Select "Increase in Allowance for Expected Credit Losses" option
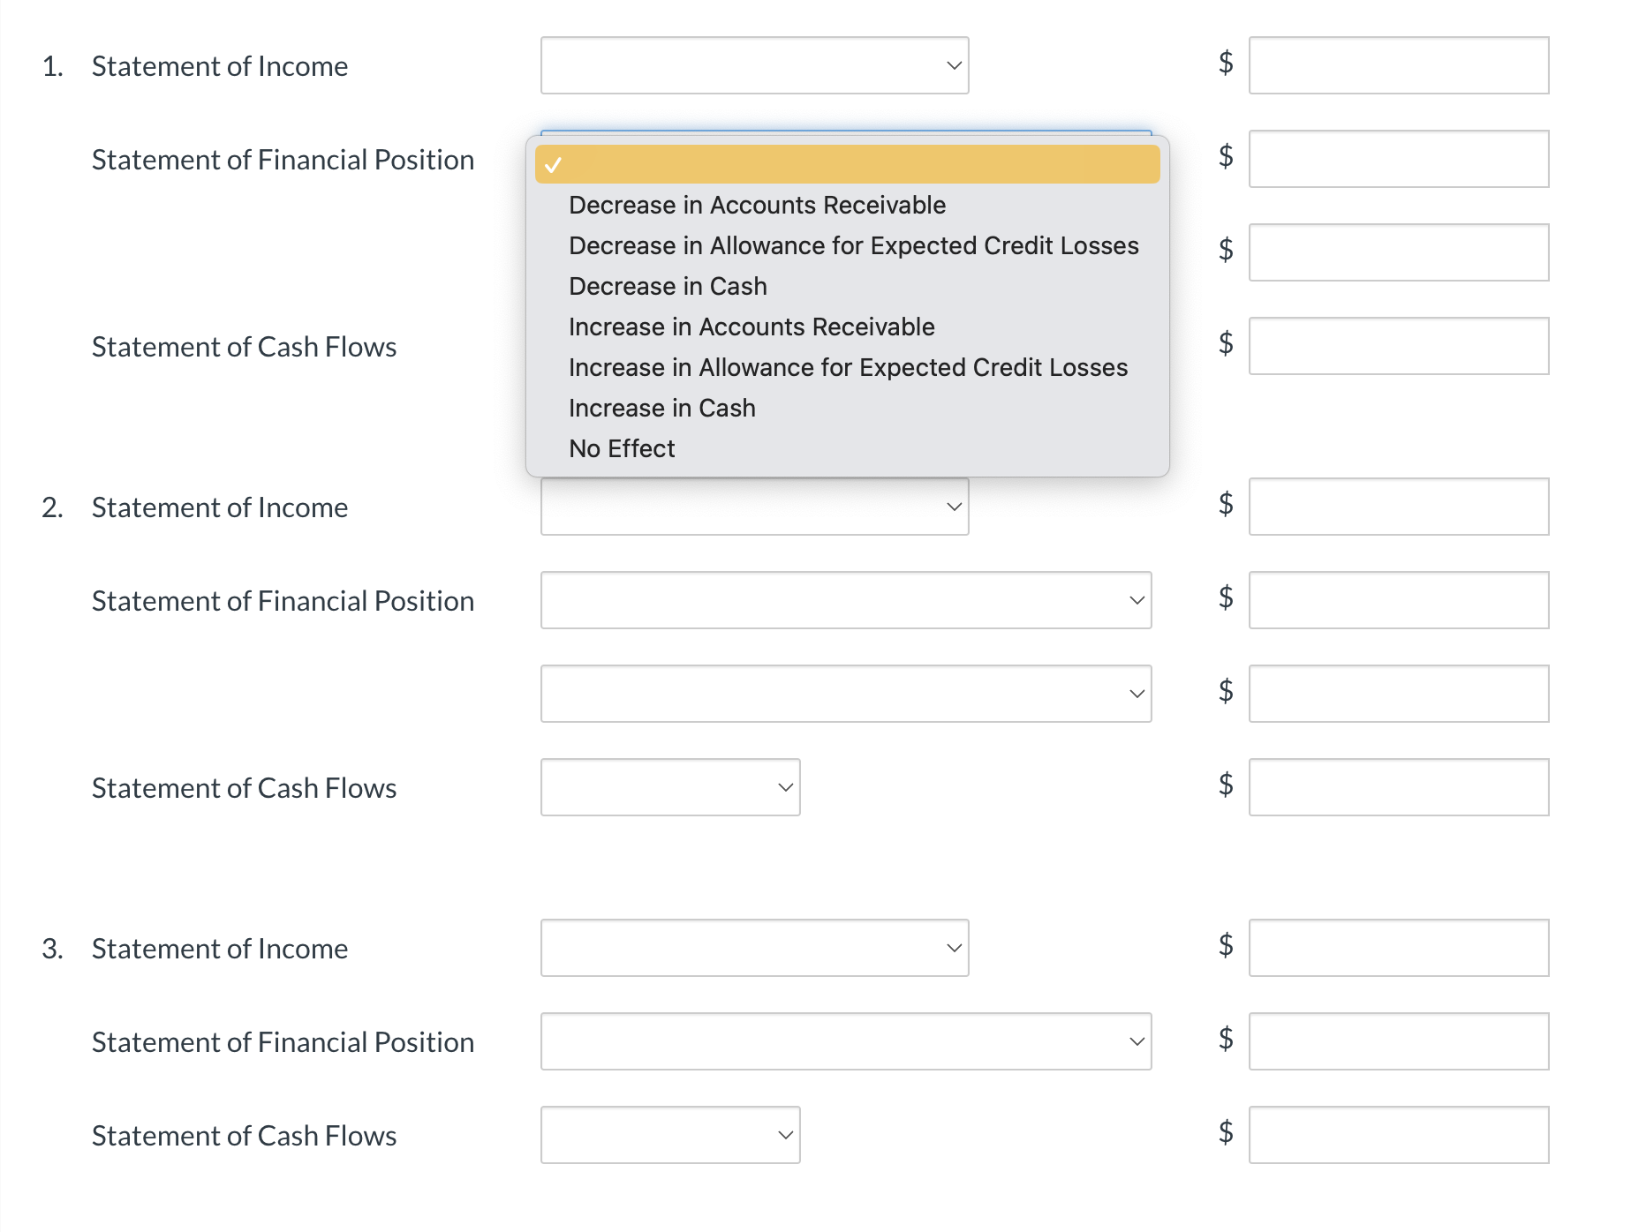 point(848,367)
